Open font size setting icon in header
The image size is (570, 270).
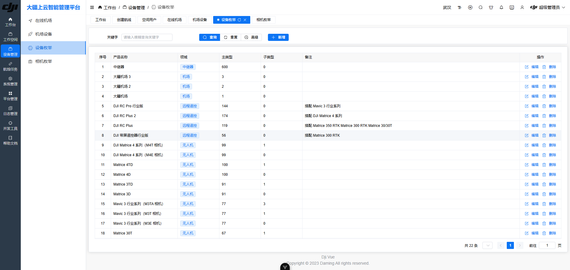460,7
